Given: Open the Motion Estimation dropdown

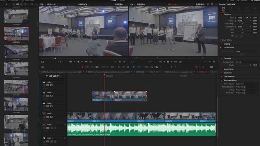Looking at the screenshot, I should click(246, 87).
